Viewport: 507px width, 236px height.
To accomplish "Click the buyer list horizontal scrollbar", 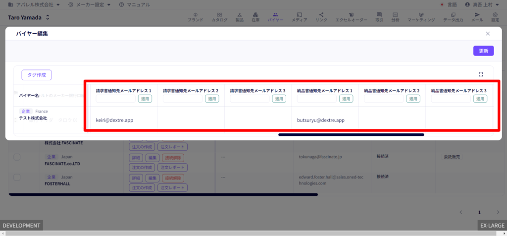I will [x=163, y=194].
